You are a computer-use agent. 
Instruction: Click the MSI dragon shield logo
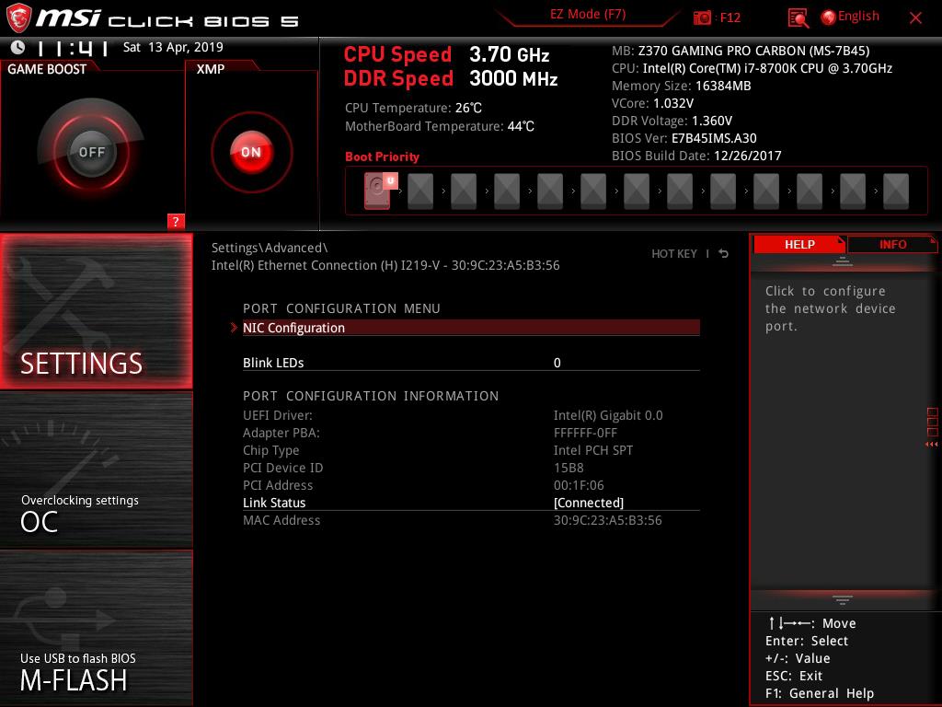[x=18, y=17]
